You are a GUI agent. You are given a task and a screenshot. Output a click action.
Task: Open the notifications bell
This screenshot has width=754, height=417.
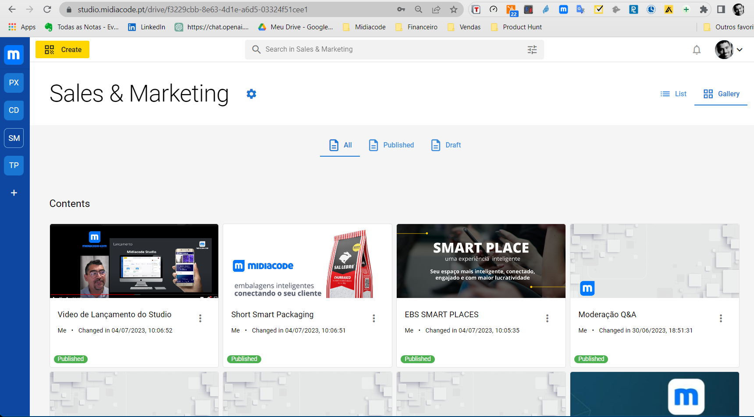point(697,50)
